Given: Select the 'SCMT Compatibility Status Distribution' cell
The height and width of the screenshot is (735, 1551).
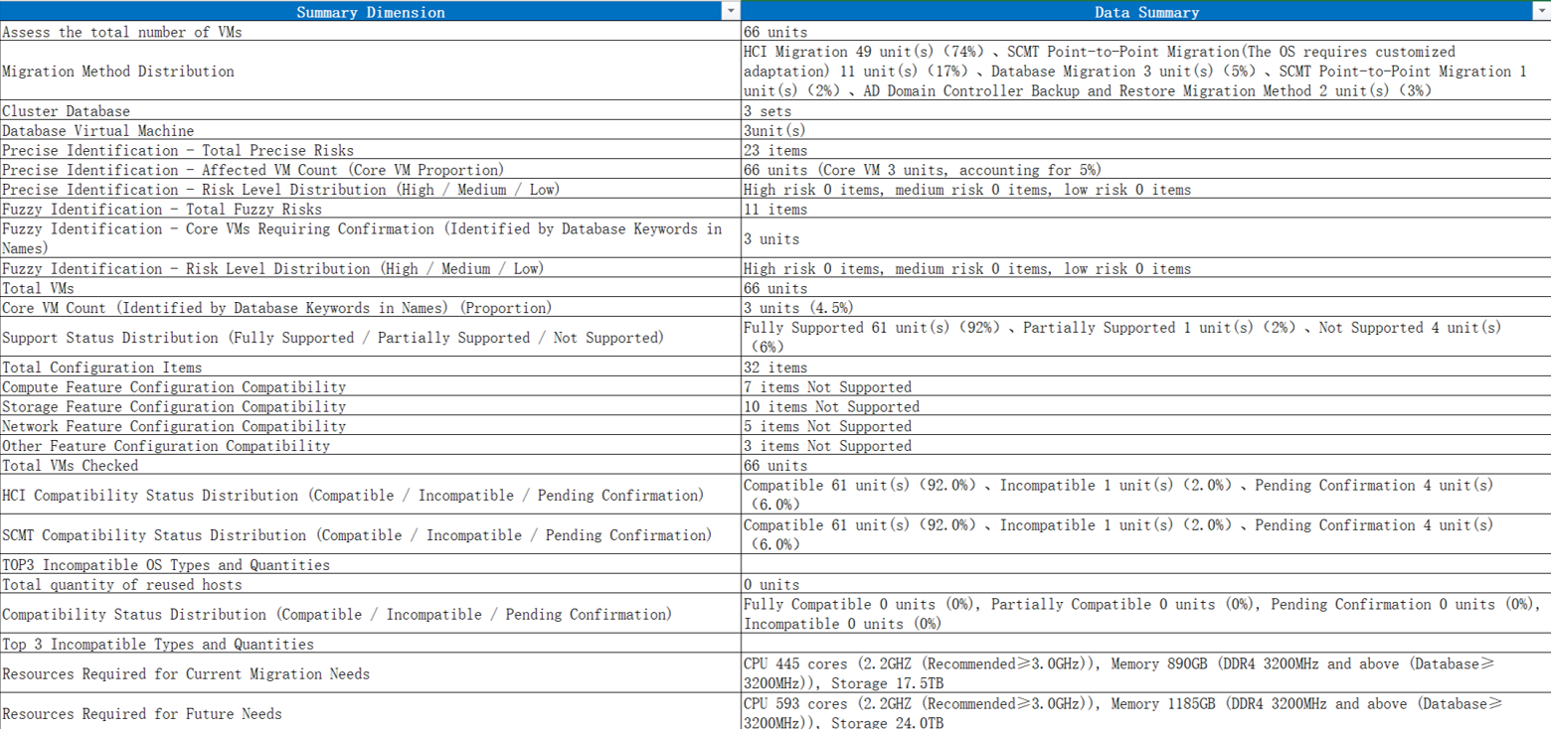Looking at the screenshot, I should pyautogui.click(x=370, y=535).
